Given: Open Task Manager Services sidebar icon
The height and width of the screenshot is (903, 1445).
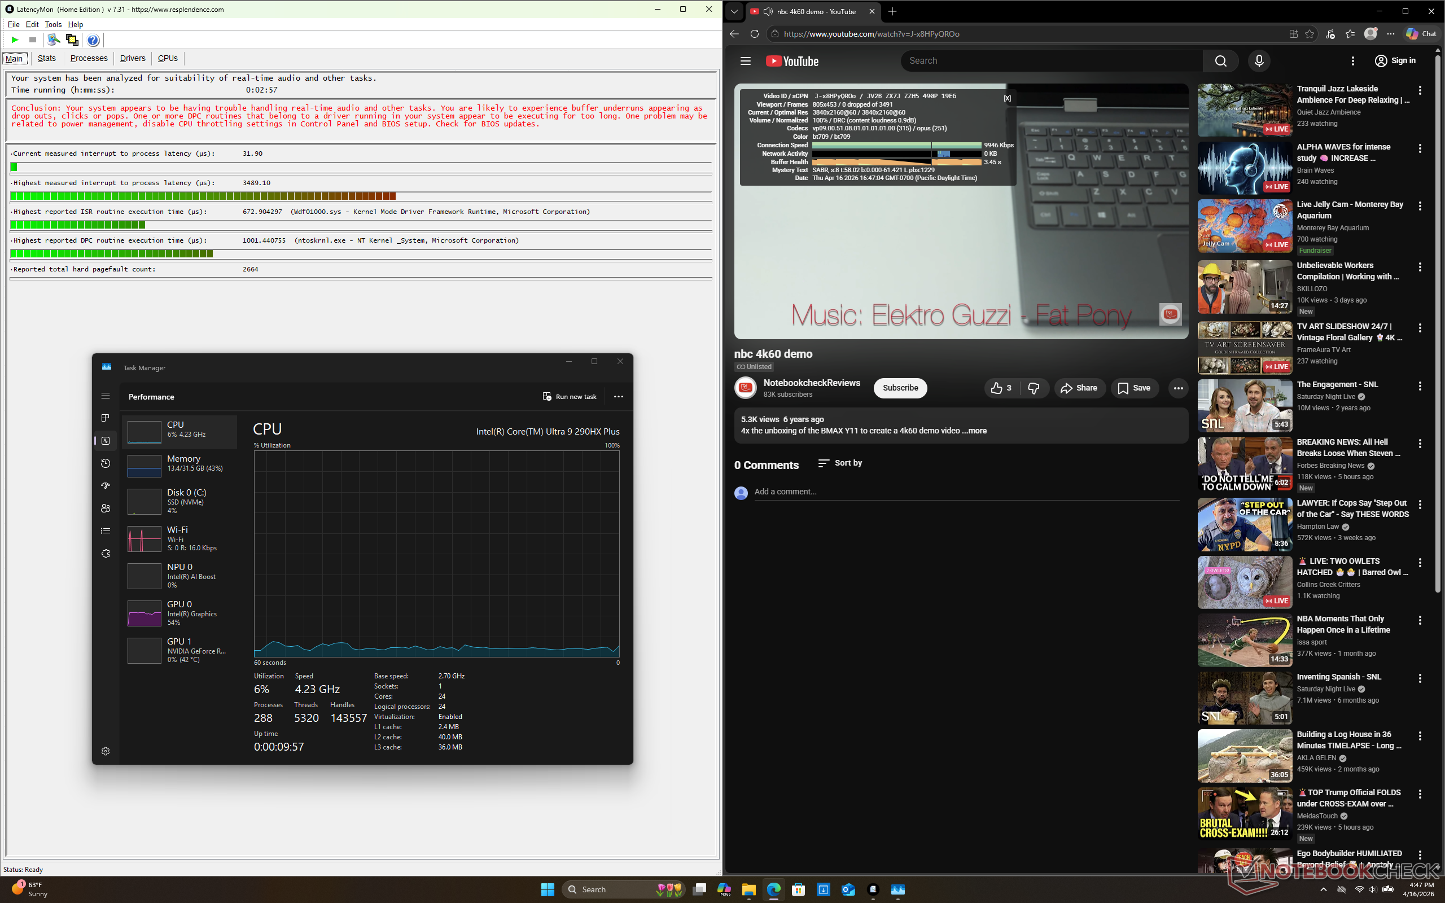Looking at the screenshot, I should 106,554.
